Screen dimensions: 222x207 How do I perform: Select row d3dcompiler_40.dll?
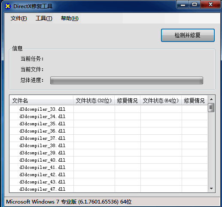pos(109,160)
